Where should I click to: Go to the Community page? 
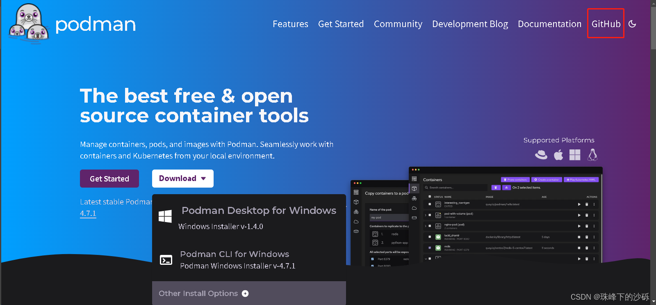(x=398, y=24)
